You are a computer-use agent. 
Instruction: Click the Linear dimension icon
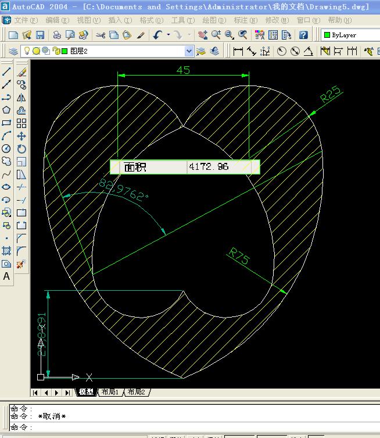238,51
